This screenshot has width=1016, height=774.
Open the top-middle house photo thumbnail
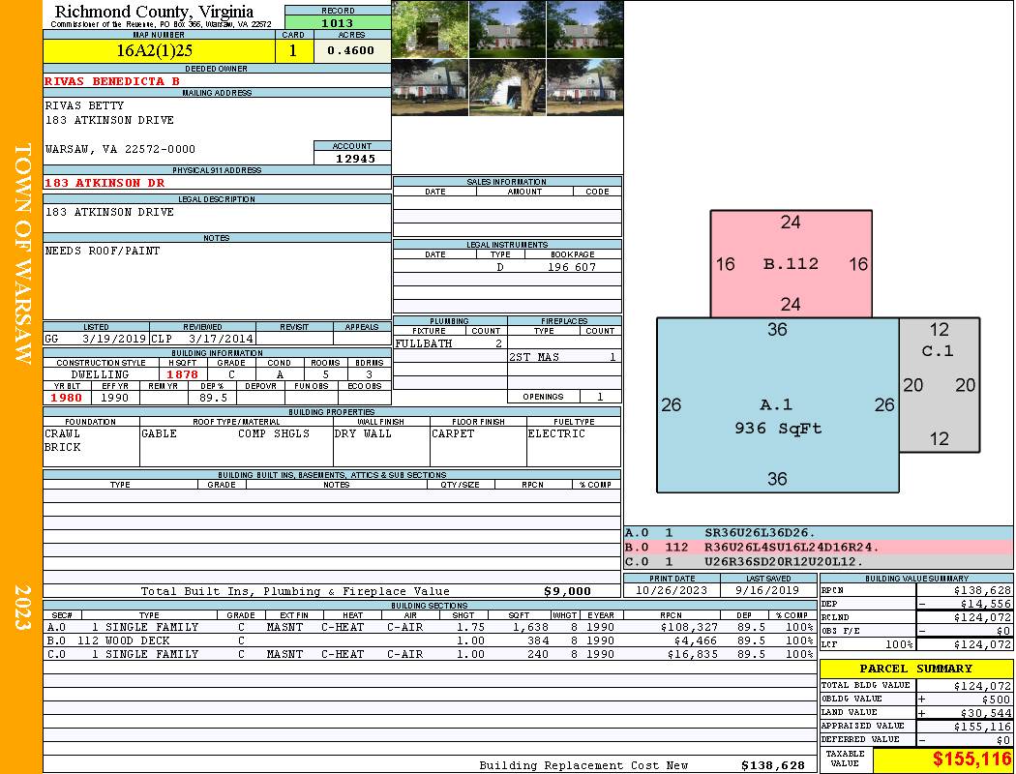(507, 30)
